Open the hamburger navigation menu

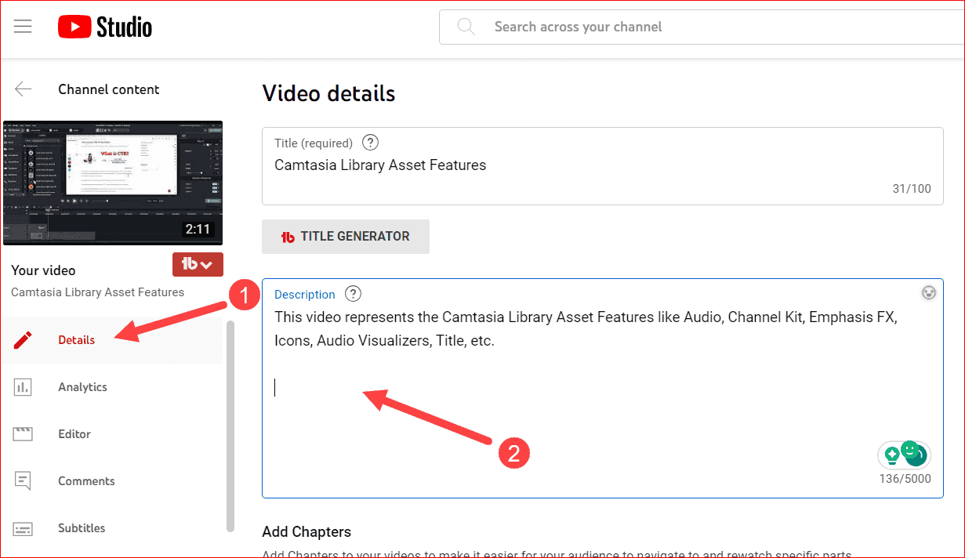[x=23, y=27]
